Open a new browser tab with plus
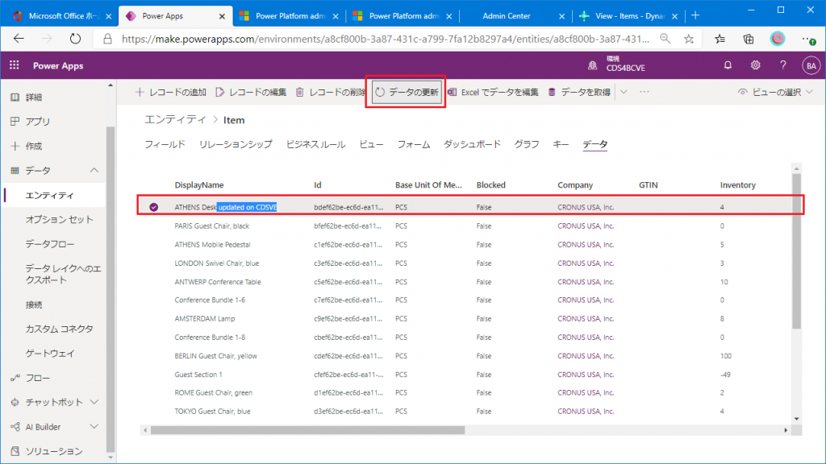The width and height of the screenshot is (826, 464). click(695, 16)
